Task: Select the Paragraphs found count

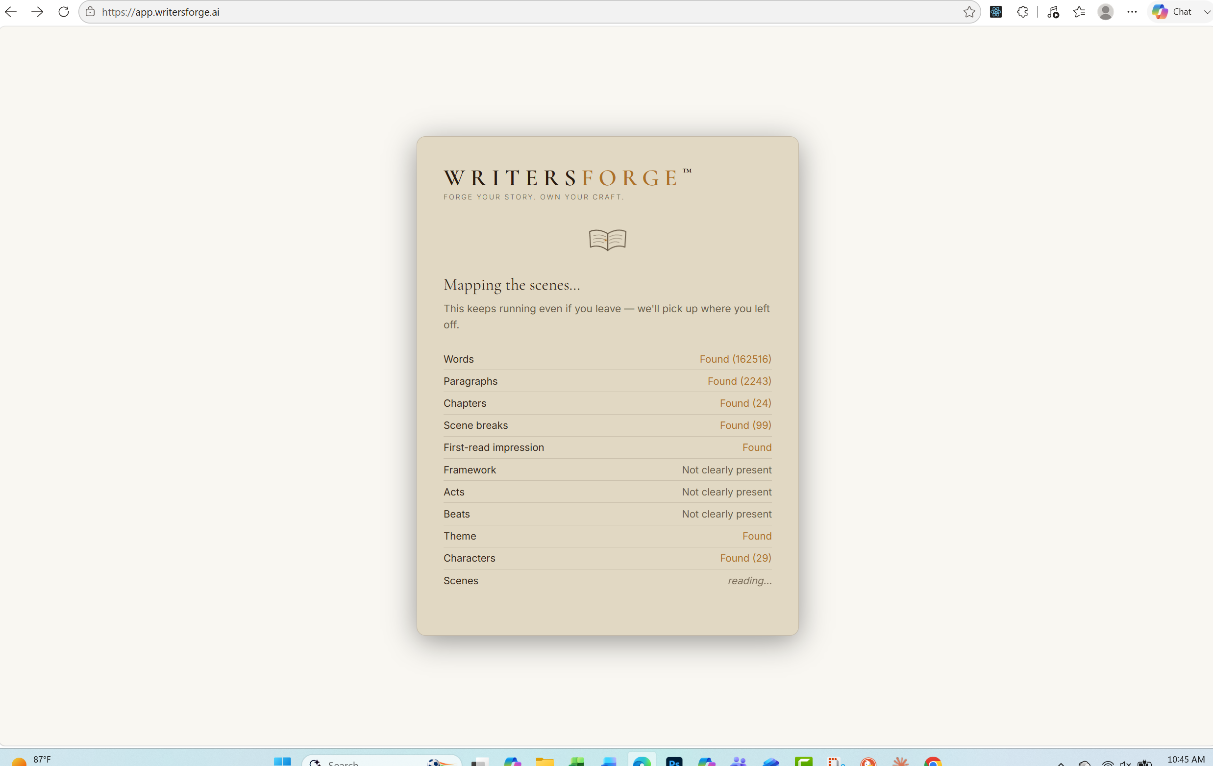Action: [x=740, y=381]
